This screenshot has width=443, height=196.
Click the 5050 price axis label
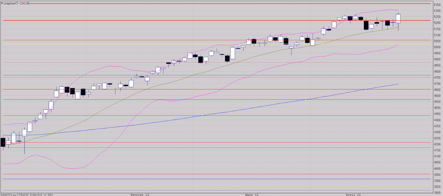[437, 41]
